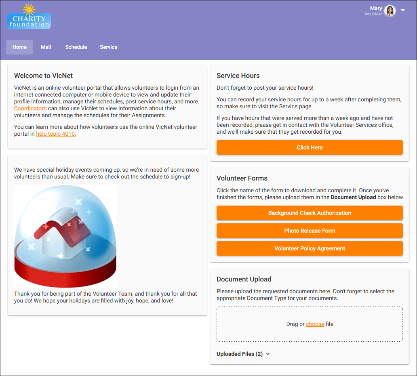Download the Volunteer Policy Agreement
The image size is (417, 376).
click(310, 248)
